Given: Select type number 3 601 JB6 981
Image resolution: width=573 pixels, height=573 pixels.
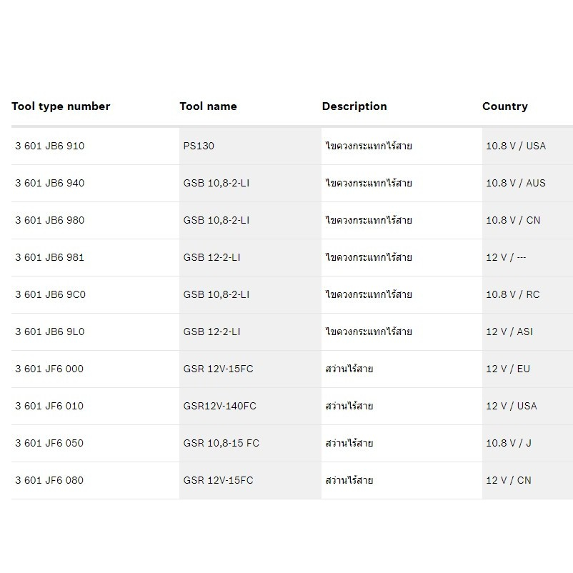Looking at the screenshot, I should coord(50,257).
